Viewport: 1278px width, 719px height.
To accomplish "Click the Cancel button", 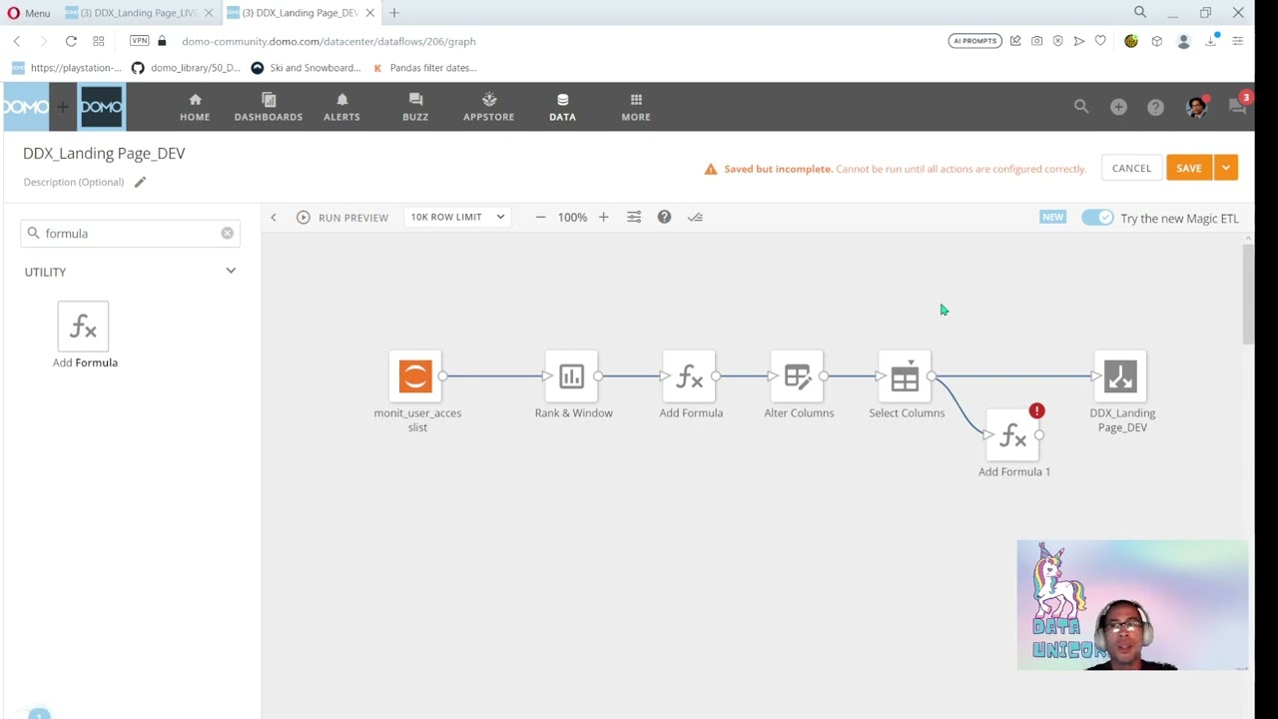I will (x=1131, y=168).
